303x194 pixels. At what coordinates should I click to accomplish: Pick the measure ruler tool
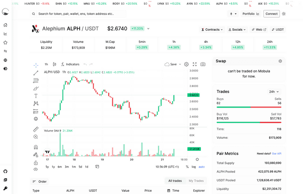click(36, 129)
